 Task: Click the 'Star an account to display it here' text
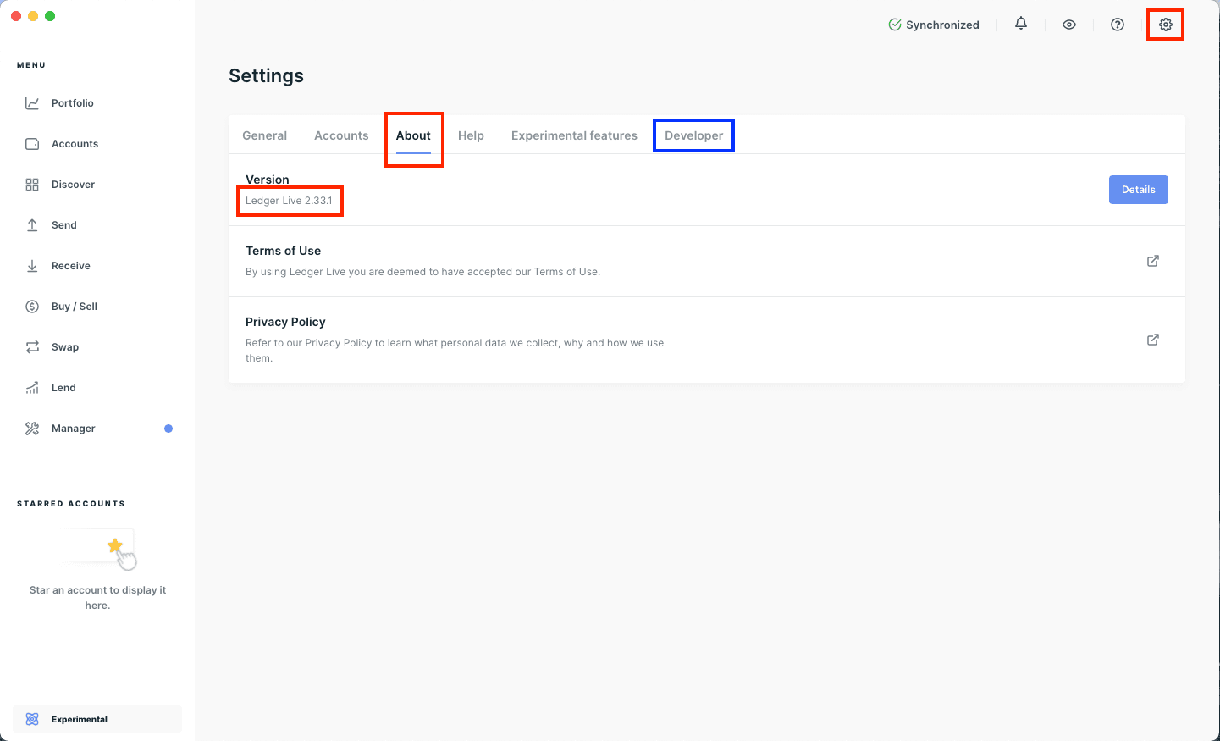point(97,598)
